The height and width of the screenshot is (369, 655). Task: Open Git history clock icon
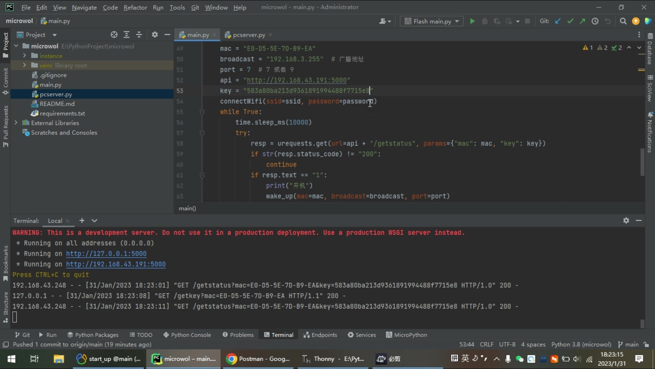[595, 21]
